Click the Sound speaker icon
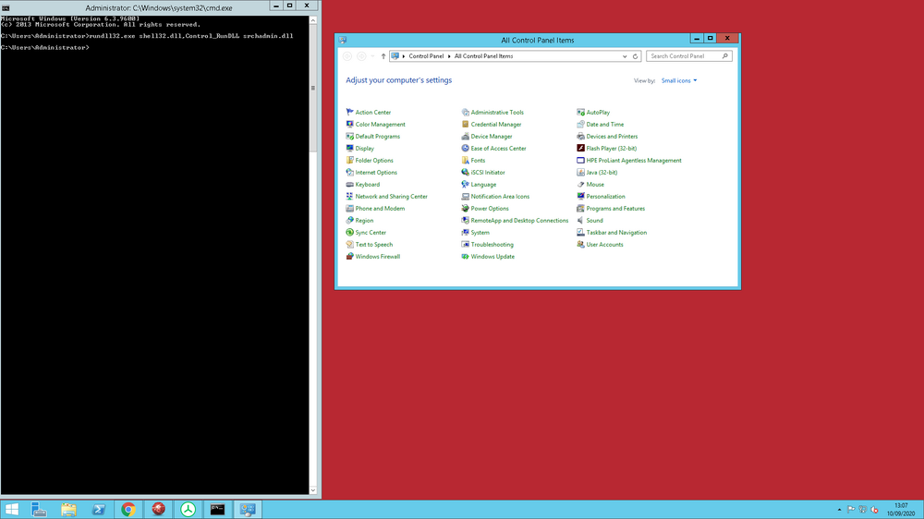This screenshot has width=924, height=519. tap(580, 221)
